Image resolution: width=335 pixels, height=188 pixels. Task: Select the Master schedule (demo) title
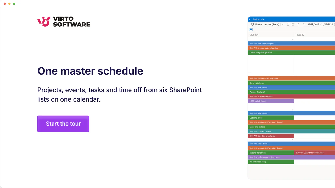[x=267, y=24]
